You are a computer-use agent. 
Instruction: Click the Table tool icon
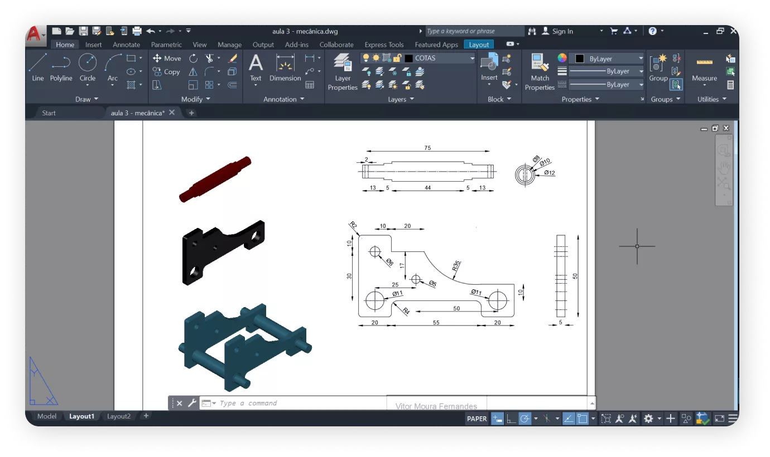click(310, 85)
